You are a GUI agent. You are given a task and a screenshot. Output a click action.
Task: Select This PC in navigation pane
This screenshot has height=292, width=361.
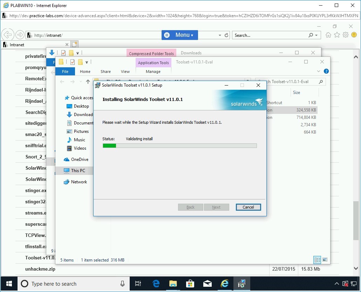[x=78, y=171]
